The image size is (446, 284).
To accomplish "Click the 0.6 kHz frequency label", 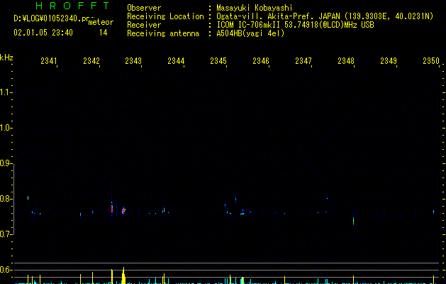I will pos(6,270).
